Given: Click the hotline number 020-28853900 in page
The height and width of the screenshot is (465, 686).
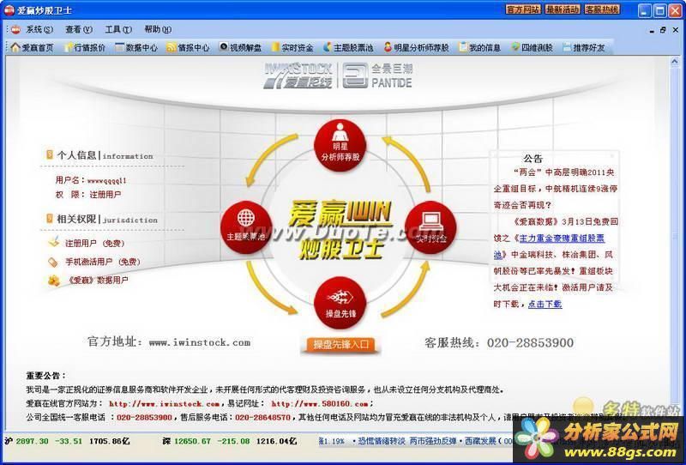Looking at the screenshot, I should tap(530, 342).
